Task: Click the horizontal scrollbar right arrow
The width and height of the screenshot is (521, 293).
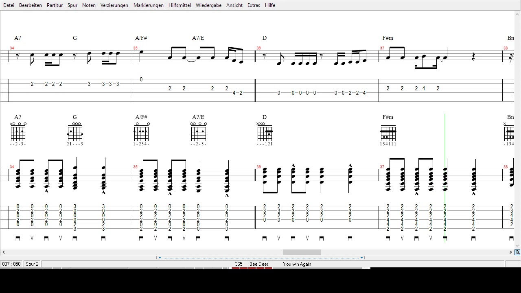Action: coord(510,252)
